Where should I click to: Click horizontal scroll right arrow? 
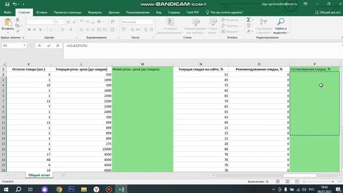[x=339, y=175]
